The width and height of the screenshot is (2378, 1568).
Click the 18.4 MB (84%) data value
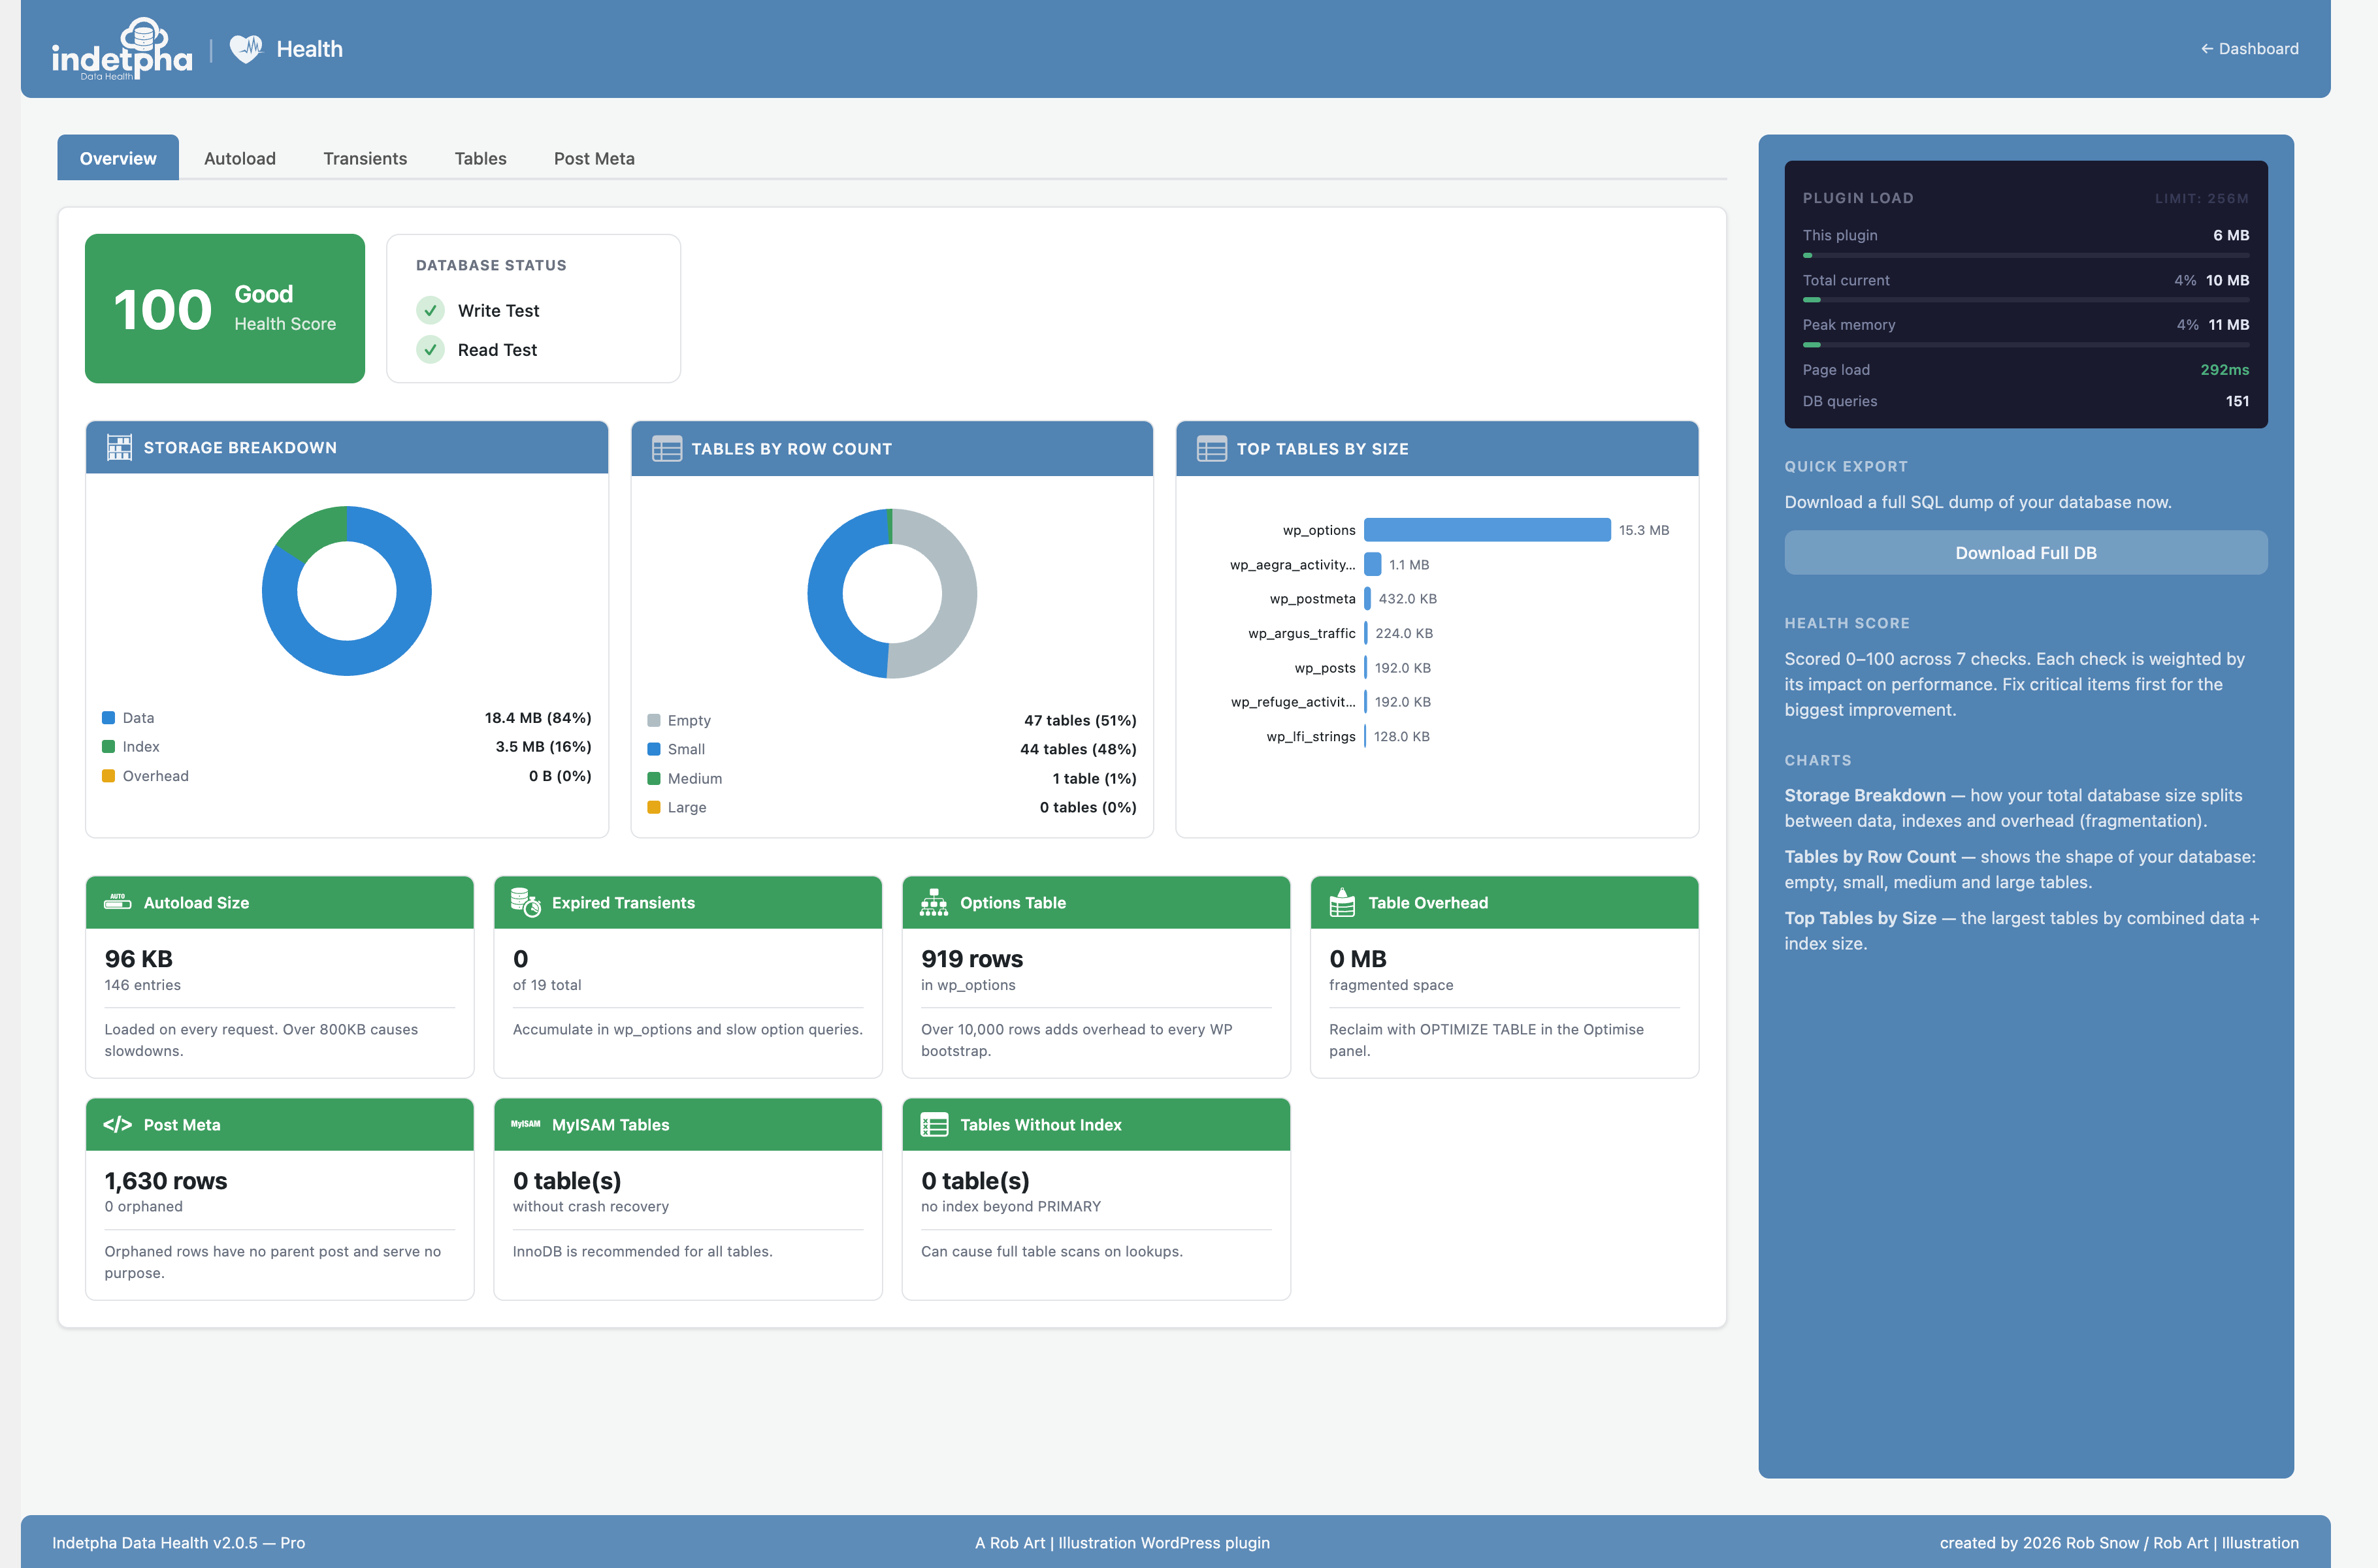coord(538,718)
